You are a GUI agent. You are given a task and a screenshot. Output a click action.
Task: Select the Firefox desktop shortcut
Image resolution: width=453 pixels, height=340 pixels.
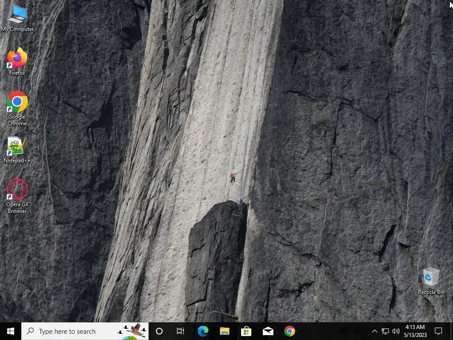[17, 62]
